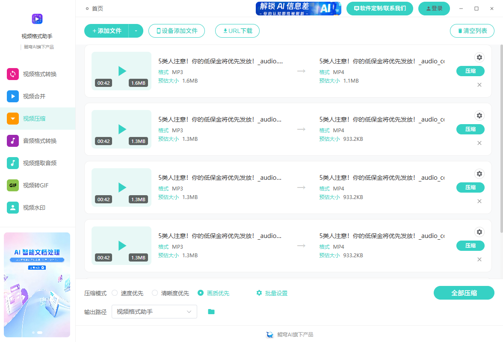The image size is (503, 342).
Task: Expand the 添加文件 dropdown arrow
Action: coord(136,31)
